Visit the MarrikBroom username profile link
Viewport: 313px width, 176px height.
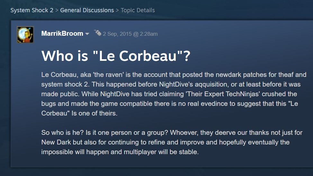point(62,33)
